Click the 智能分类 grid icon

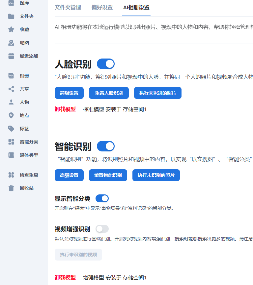pos(11,142)
